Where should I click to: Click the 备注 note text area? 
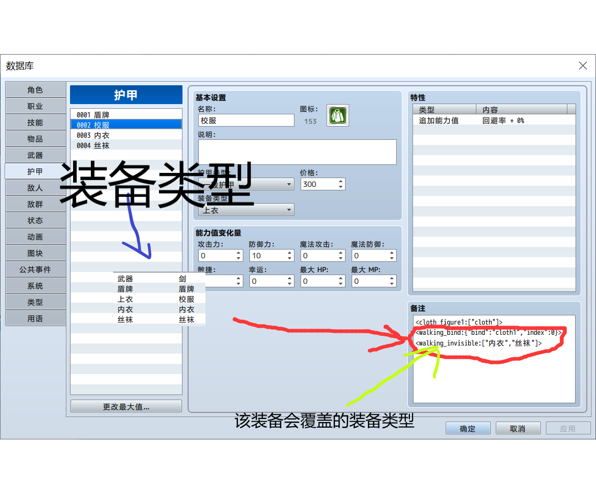[x=494, y=359]
